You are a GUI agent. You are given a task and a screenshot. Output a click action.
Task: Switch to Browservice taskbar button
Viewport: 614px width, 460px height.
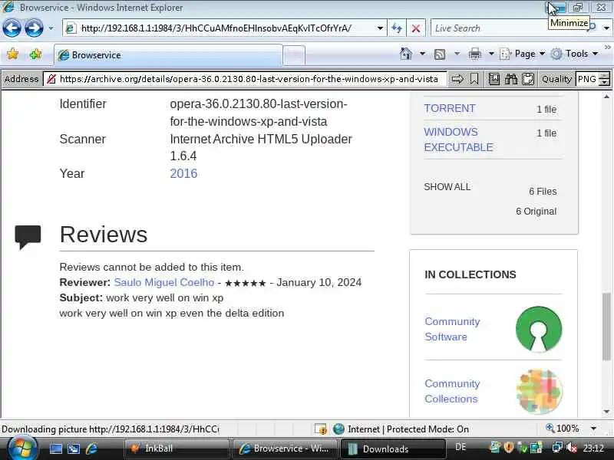[285, 449]
